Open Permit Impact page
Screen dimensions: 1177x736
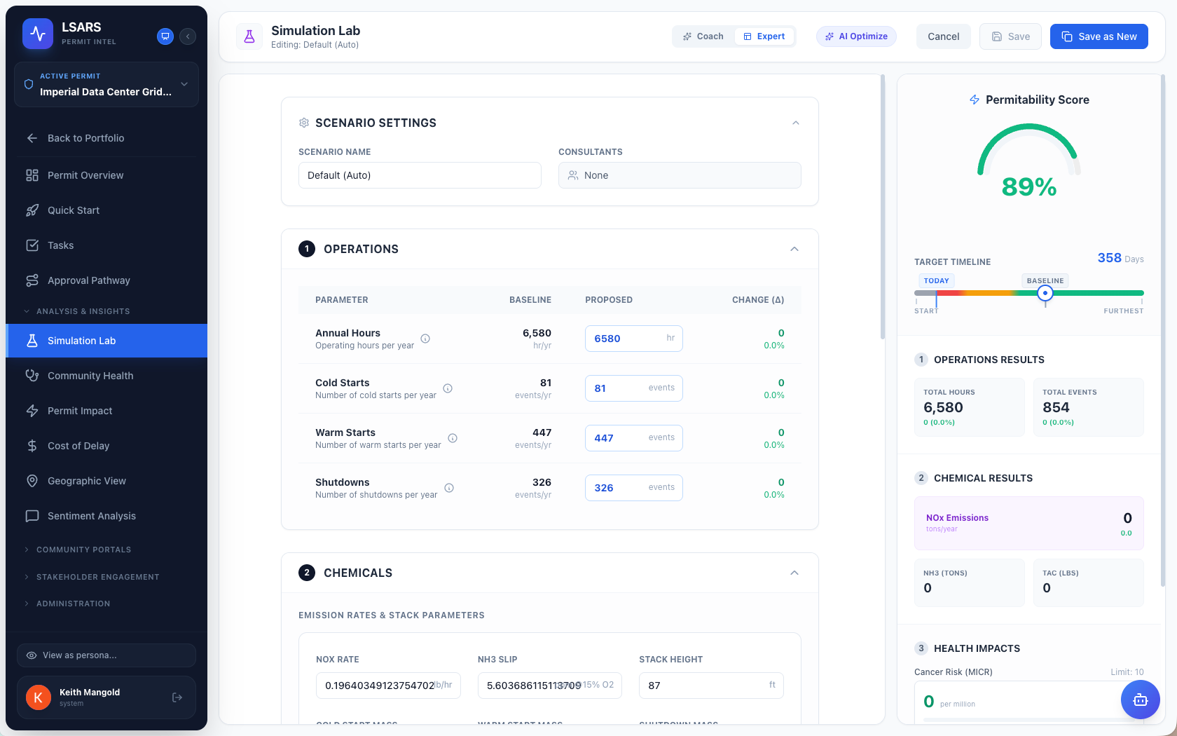[106, 411]
